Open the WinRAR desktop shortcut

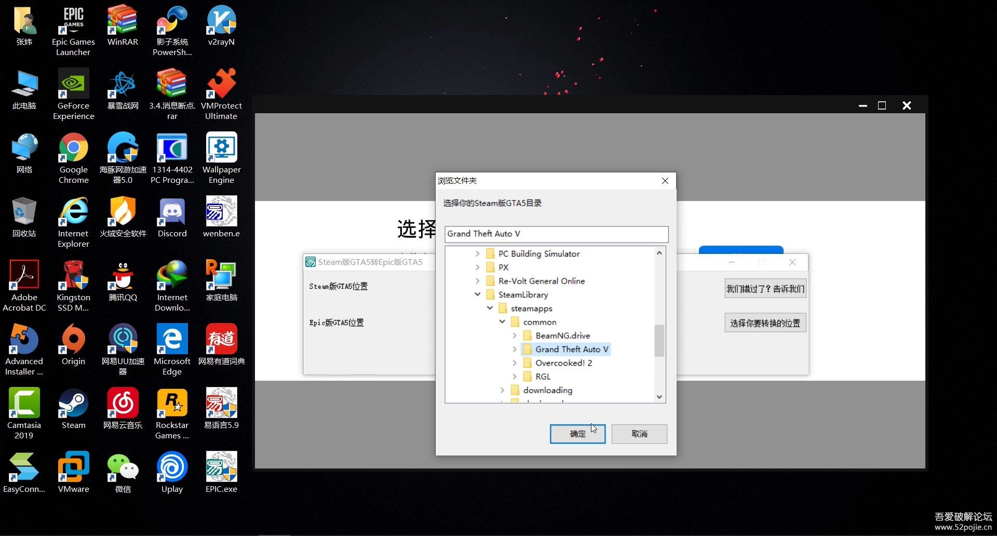point(123,25)
